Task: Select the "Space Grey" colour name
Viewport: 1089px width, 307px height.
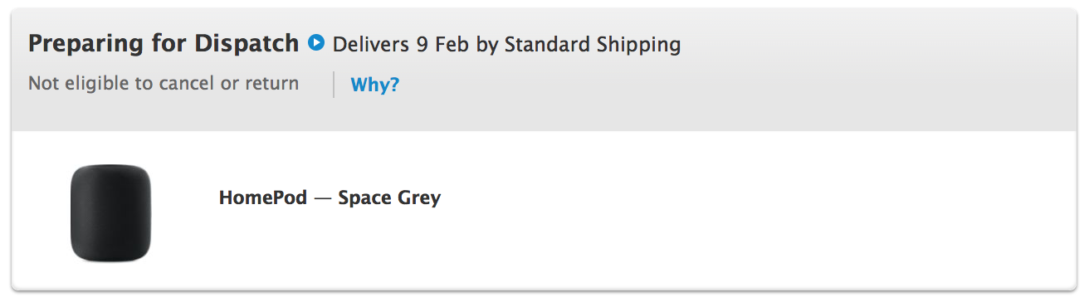Action: click(x=389, y=198)
